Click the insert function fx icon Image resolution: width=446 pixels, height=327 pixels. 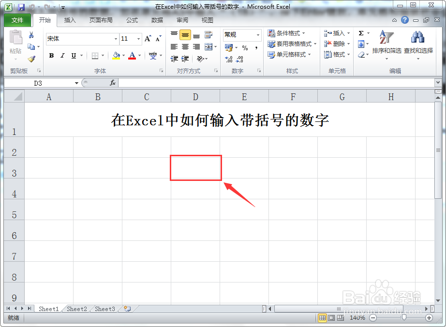pyautogui.click(x=113, y=83)
